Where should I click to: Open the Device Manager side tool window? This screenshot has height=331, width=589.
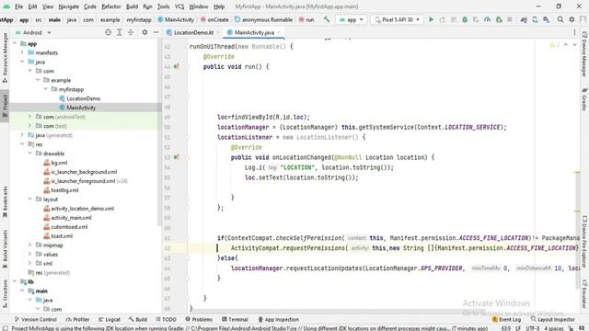point(584,54)
